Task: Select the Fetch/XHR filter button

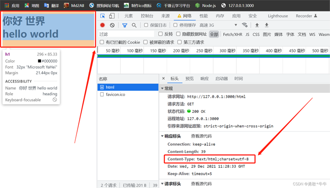Action: pyautogui.click(x=233, y=34)
